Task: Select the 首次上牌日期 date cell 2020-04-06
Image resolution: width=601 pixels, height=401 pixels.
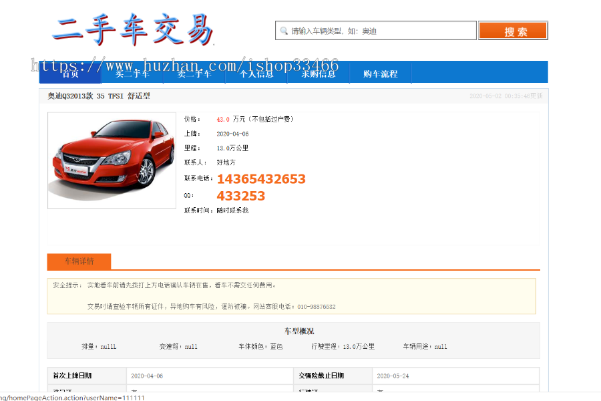Action: tap(150, 376)
